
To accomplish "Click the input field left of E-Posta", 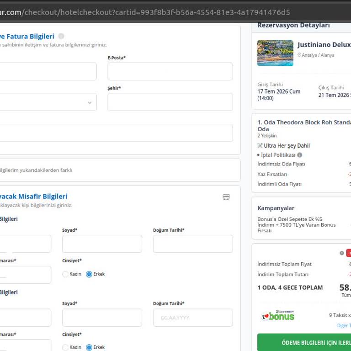I will [x=48, y=71].
